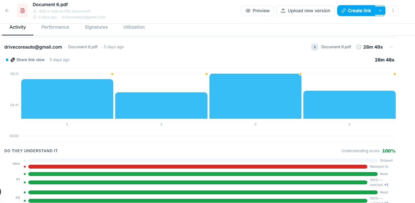415x203 pixels.
Task: Click the back arrow to return
Action: click(7, 11)
